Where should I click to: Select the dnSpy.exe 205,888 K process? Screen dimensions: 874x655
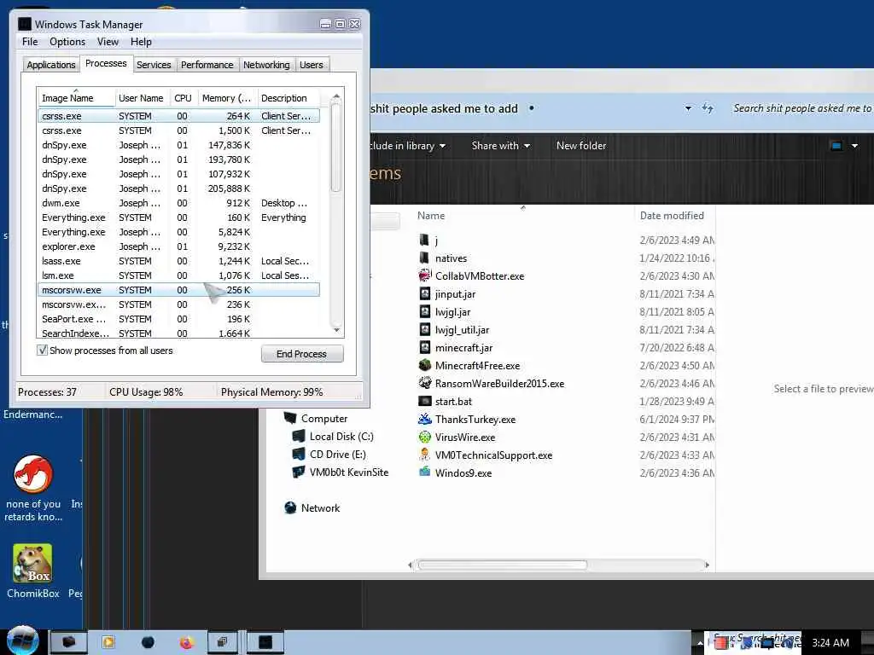click(x=178, y=188)
